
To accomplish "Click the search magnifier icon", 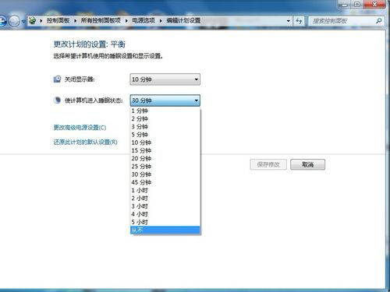I will coord(379,21).
